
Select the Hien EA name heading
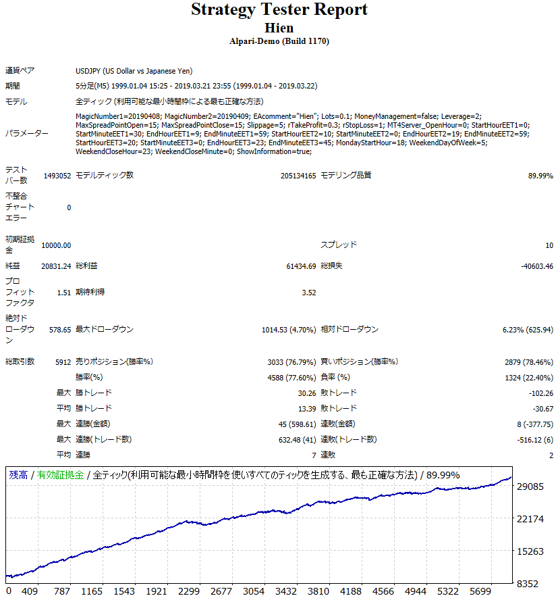point(279,28)
